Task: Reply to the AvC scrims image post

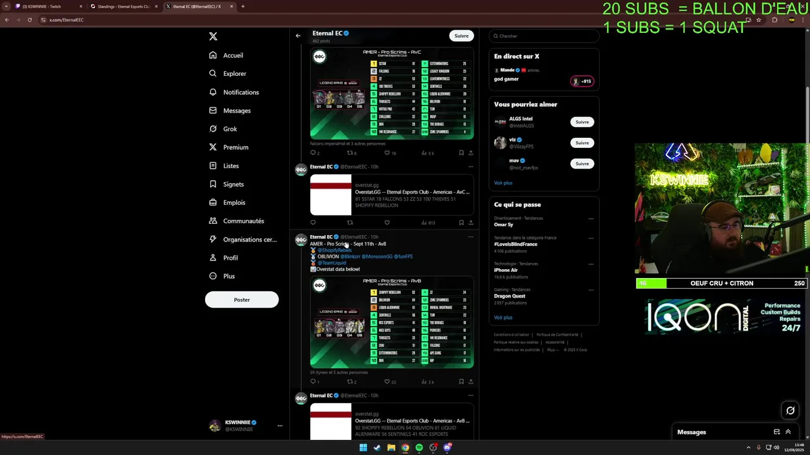Action: (x=313, y=153)
